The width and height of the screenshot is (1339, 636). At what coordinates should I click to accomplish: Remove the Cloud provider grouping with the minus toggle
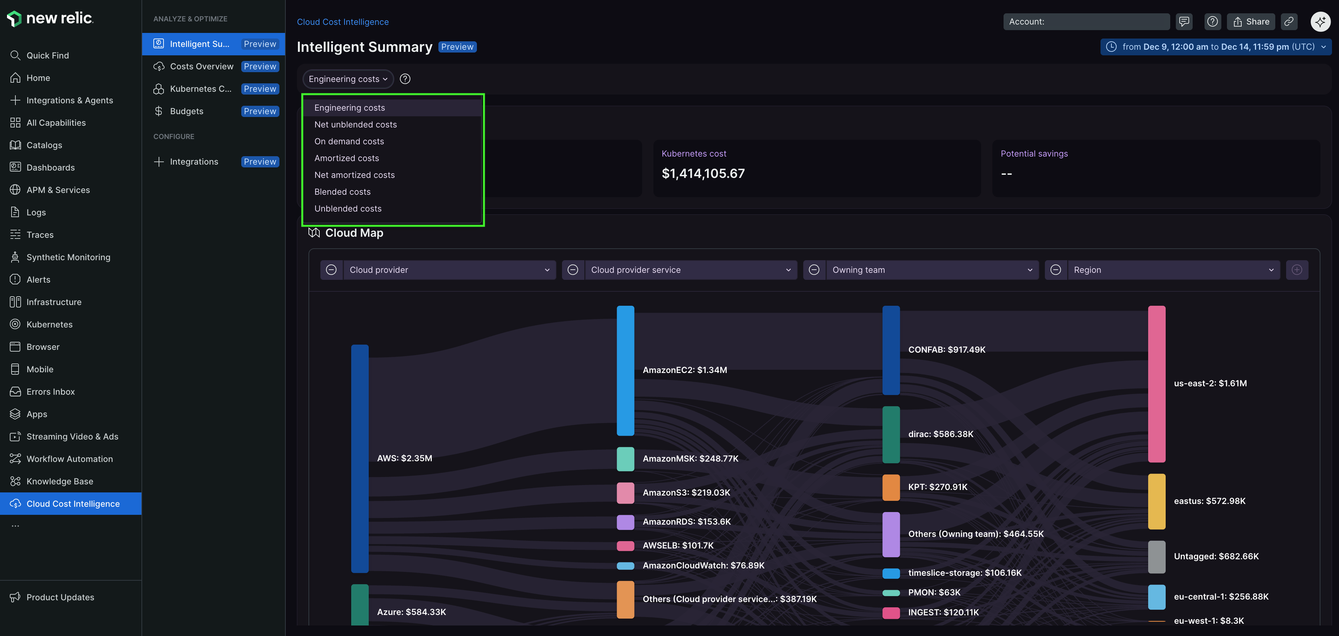(332, 270)
